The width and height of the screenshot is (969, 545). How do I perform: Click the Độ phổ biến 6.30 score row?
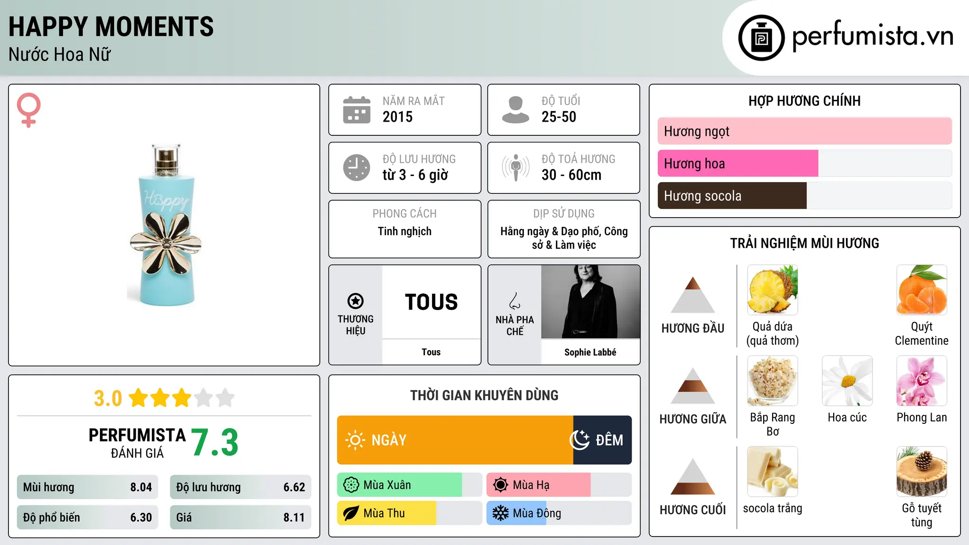tap(88, 518)
